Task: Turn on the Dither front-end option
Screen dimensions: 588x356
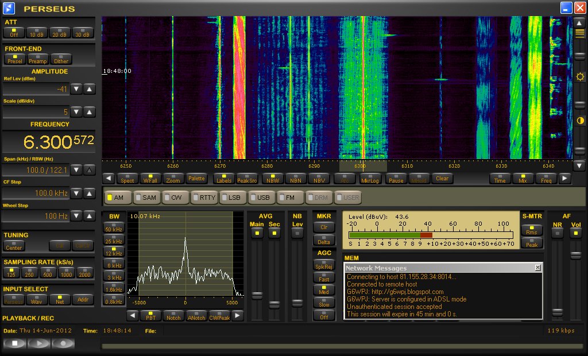Action: click(x=61, y=59)
